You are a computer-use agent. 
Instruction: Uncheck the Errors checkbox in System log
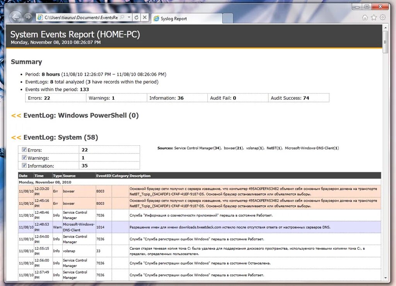24,150
